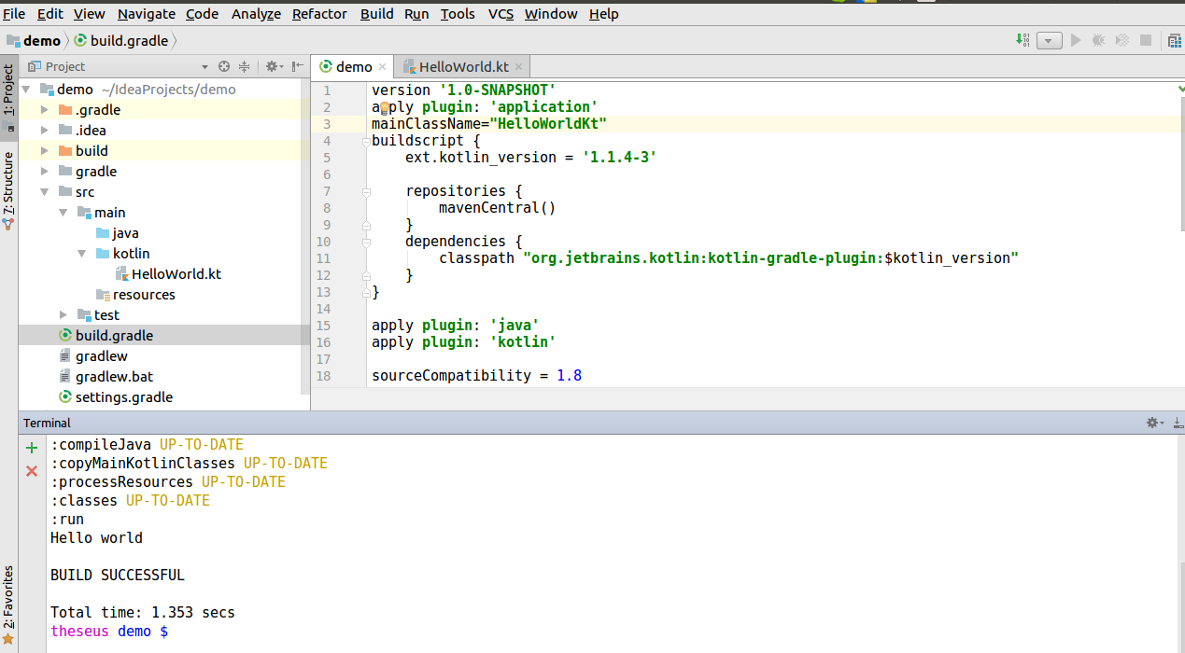Image resolution: width=1185 pixels, height=653 pixels.
Task: Open the VCS menu
Action: click(501, 14)
